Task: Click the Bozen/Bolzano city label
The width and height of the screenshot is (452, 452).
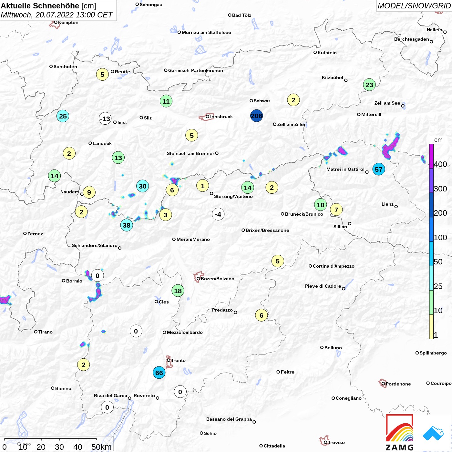Action: click(x=218, y=279)
